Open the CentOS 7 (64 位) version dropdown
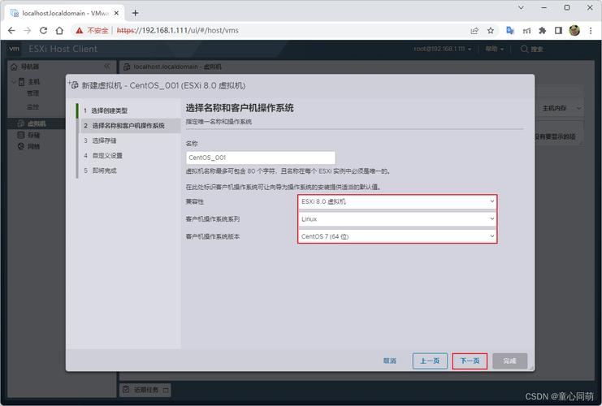Image resolution: width=602 pixels, height=406 pixels. 397,236
